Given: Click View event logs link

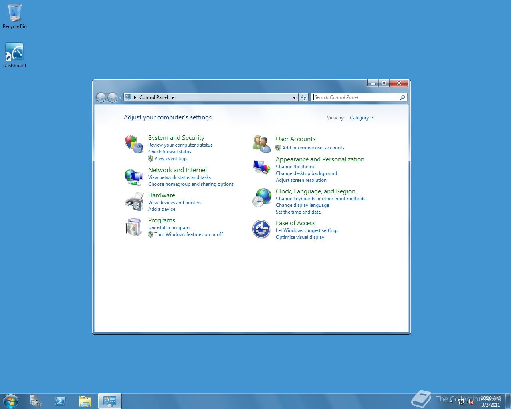Looking at the screenshot, I should coord(171,159).
